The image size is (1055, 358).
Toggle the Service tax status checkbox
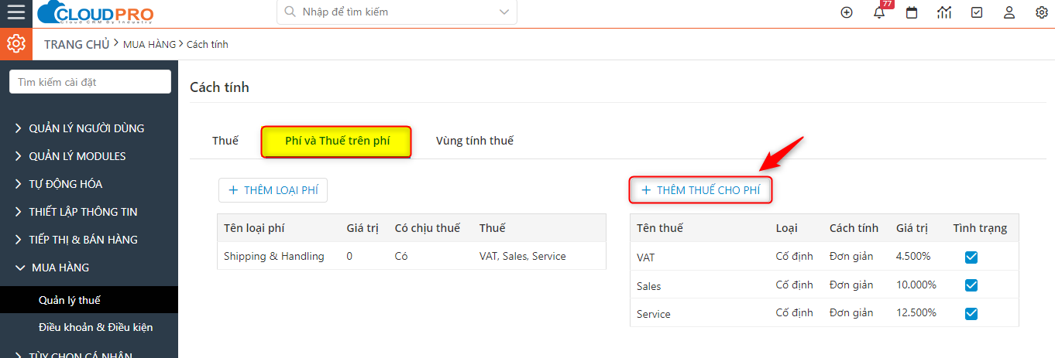[x=971, y=314]
